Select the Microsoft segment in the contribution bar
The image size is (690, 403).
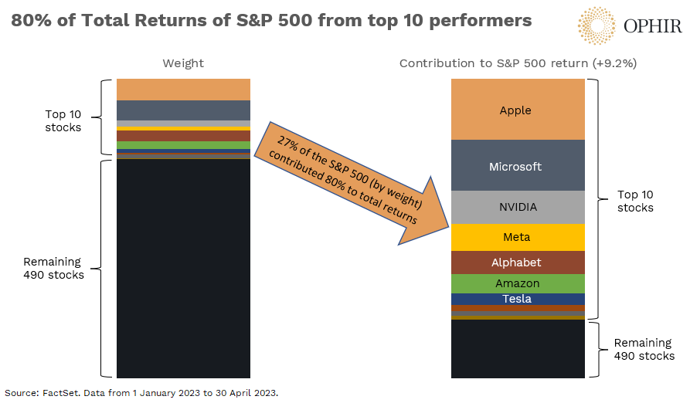515,166
